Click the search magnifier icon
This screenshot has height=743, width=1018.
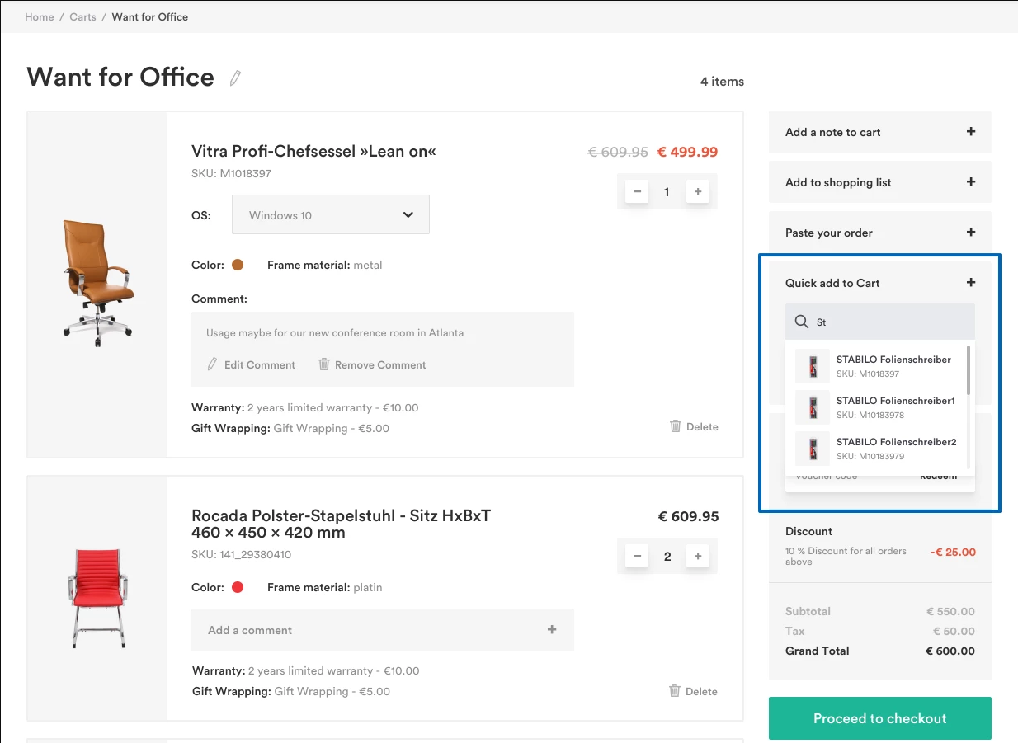tap(801, 322)
